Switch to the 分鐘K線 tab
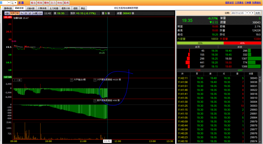Viewport: 263px width, 144px height. coord(31,8)
